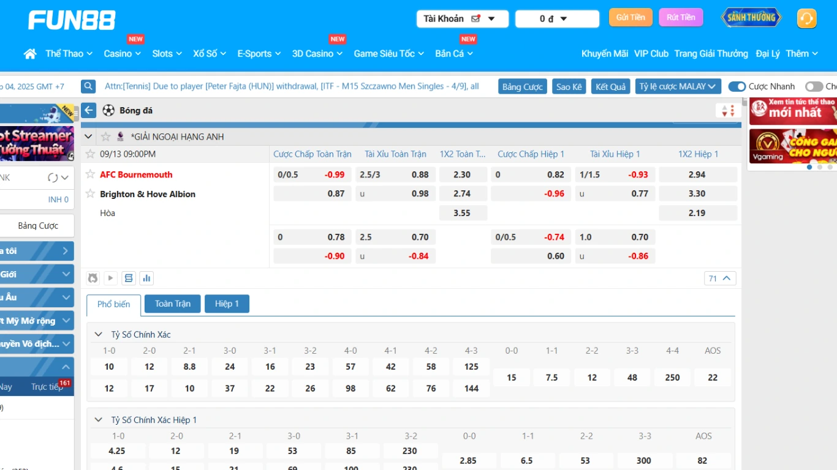Go back using the left arrow icon

(89, 110)
